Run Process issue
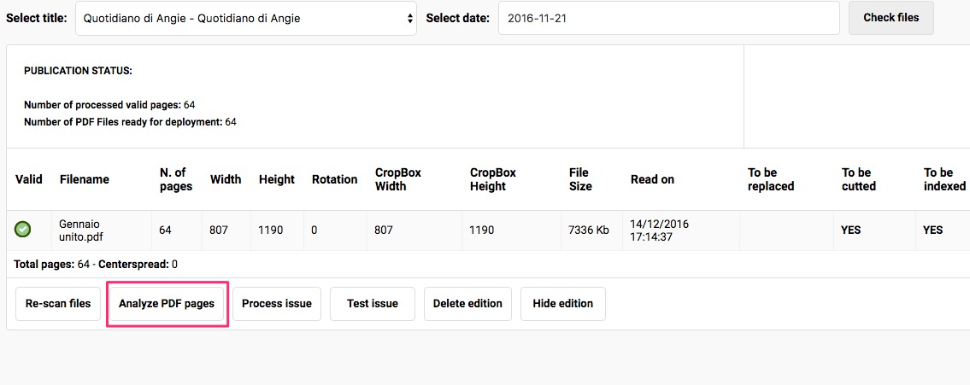Screen dimensions: 970x385 tap(277, 304)
